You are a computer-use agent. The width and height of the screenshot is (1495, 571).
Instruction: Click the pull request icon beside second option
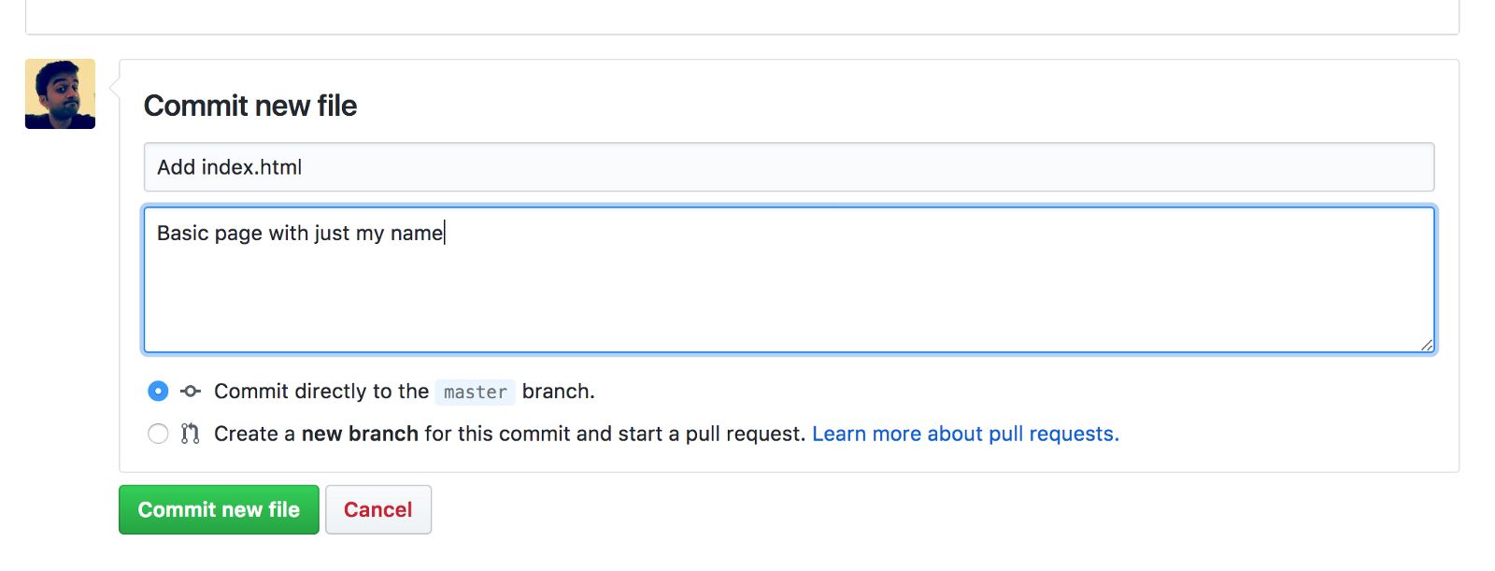[x=191, y=434]
